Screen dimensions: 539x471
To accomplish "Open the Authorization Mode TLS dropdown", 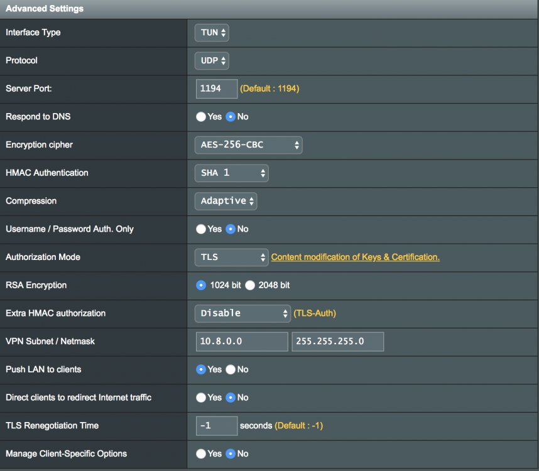I will tap(232, 257).
